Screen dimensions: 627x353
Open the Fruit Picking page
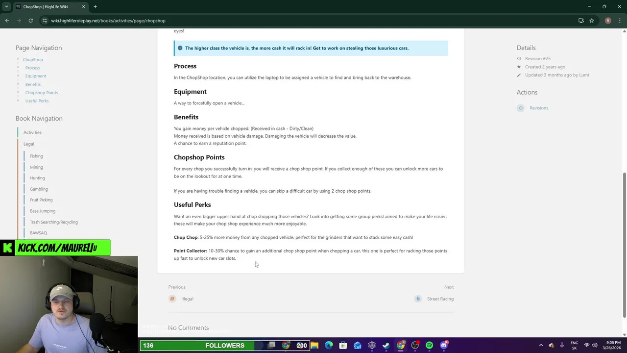pyautogui.click(x=41, y=200)
